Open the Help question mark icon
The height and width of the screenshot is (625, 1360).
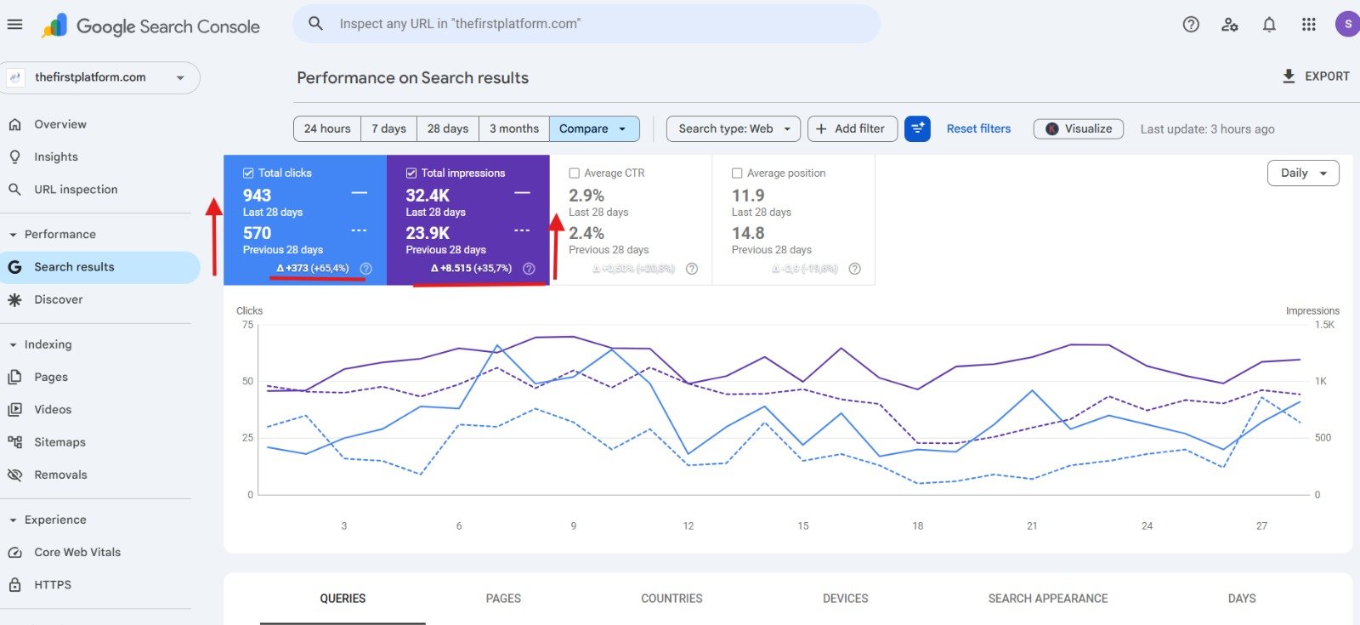(x=1191, y=25)
